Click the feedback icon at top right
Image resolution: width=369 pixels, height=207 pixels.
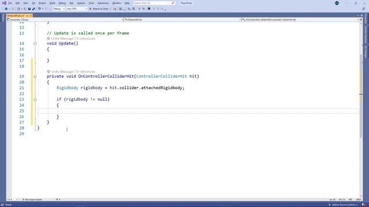[364, 9]
